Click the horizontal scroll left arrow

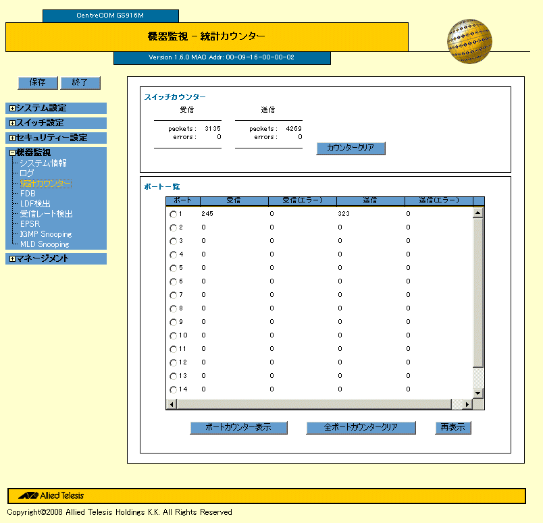tap(172, 404)
